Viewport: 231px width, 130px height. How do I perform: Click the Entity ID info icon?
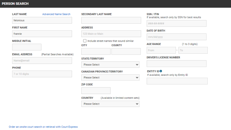(161, 71)
